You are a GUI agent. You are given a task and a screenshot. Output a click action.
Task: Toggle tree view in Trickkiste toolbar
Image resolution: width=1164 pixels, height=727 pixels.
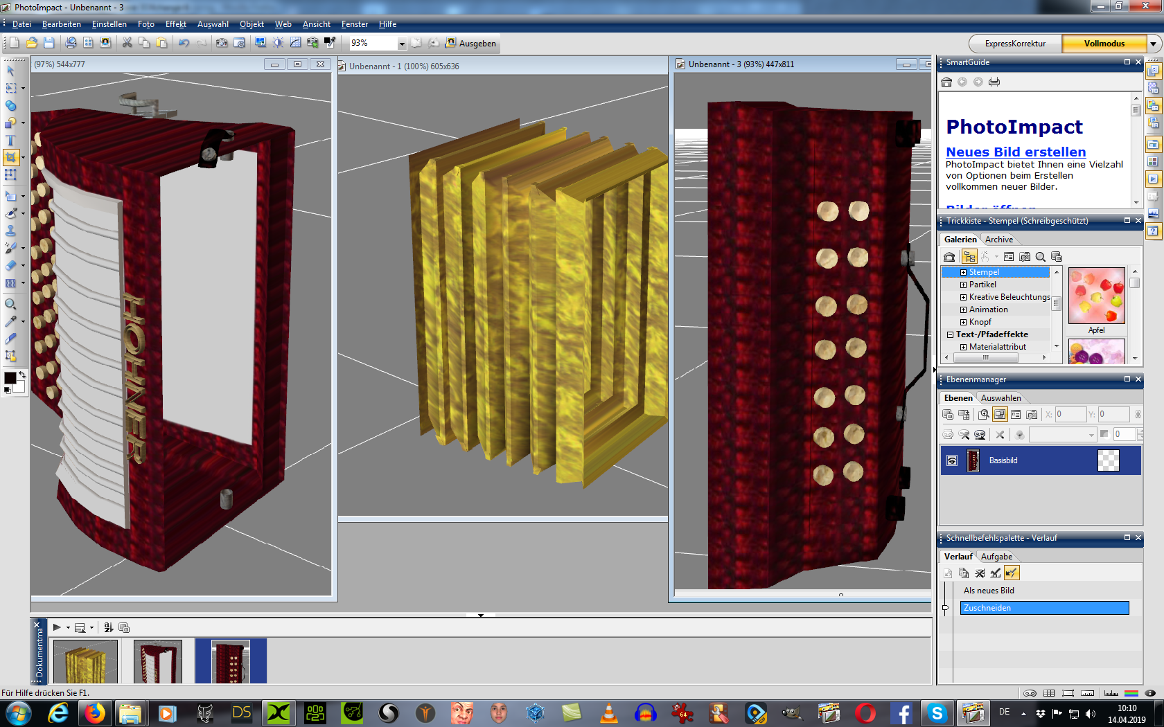point(969,257)
